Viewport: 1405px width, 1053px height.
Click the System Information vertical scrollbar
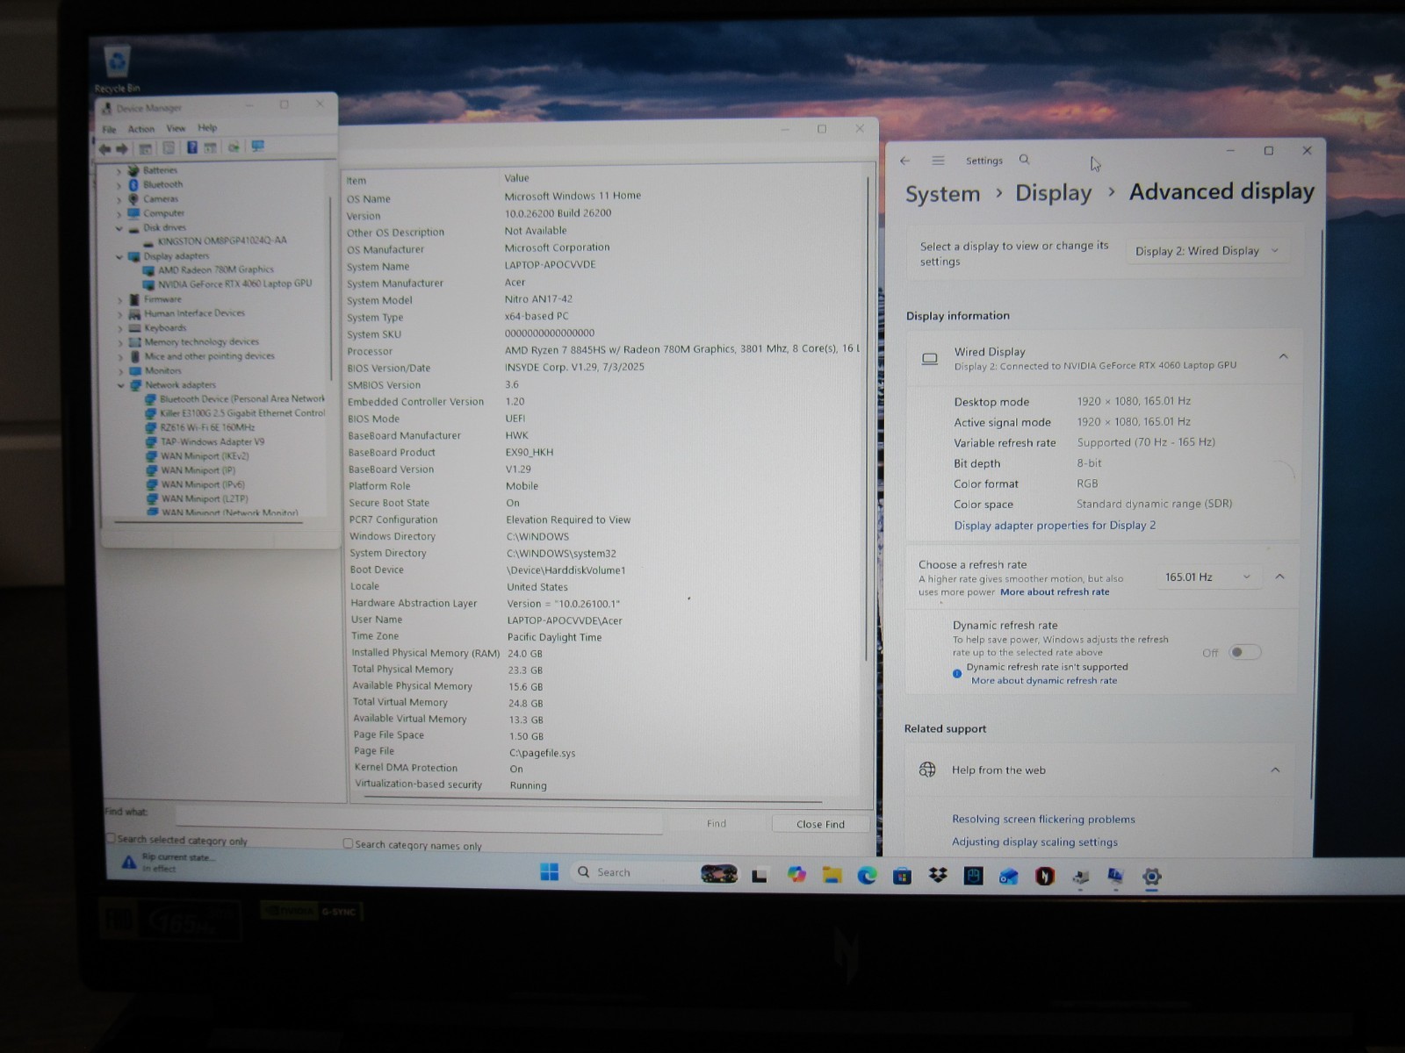coord(868,419)
